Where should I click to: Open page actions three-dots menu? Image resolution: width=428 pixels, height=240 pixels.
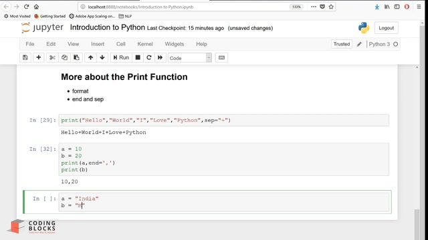point(314,7)
